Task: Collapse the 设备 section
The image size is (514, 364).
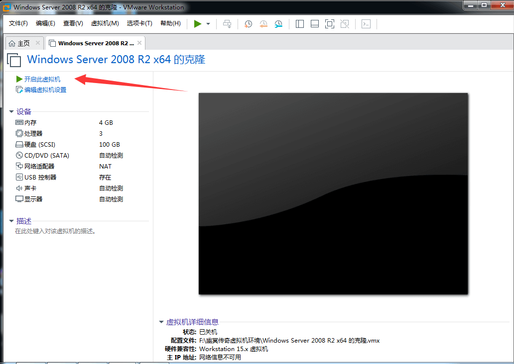Action: [11, 111]
